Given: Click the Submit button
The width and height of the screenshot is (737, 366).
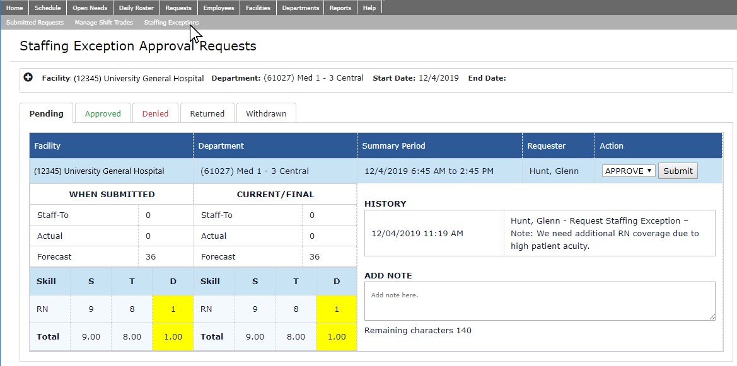Looking at the screenshot, I should click(678, 171).
